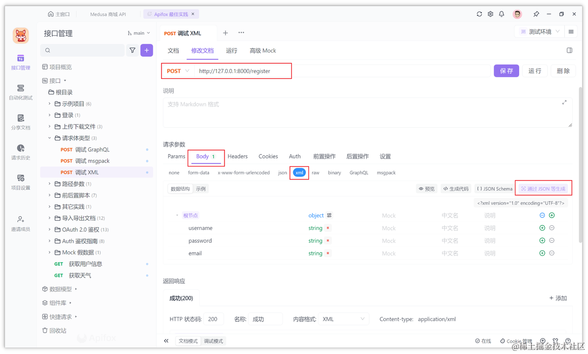Image resolution: width=588 pixels, height=354 pixels.
Task: Add field after password row
Action: tap(542, 241)
